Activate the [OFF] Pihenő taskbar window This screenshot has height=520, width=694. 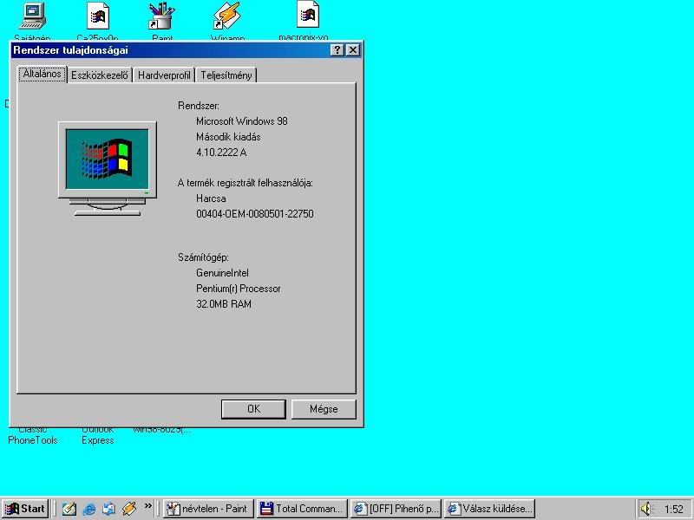pyautogui.click(x=396, y=509)
